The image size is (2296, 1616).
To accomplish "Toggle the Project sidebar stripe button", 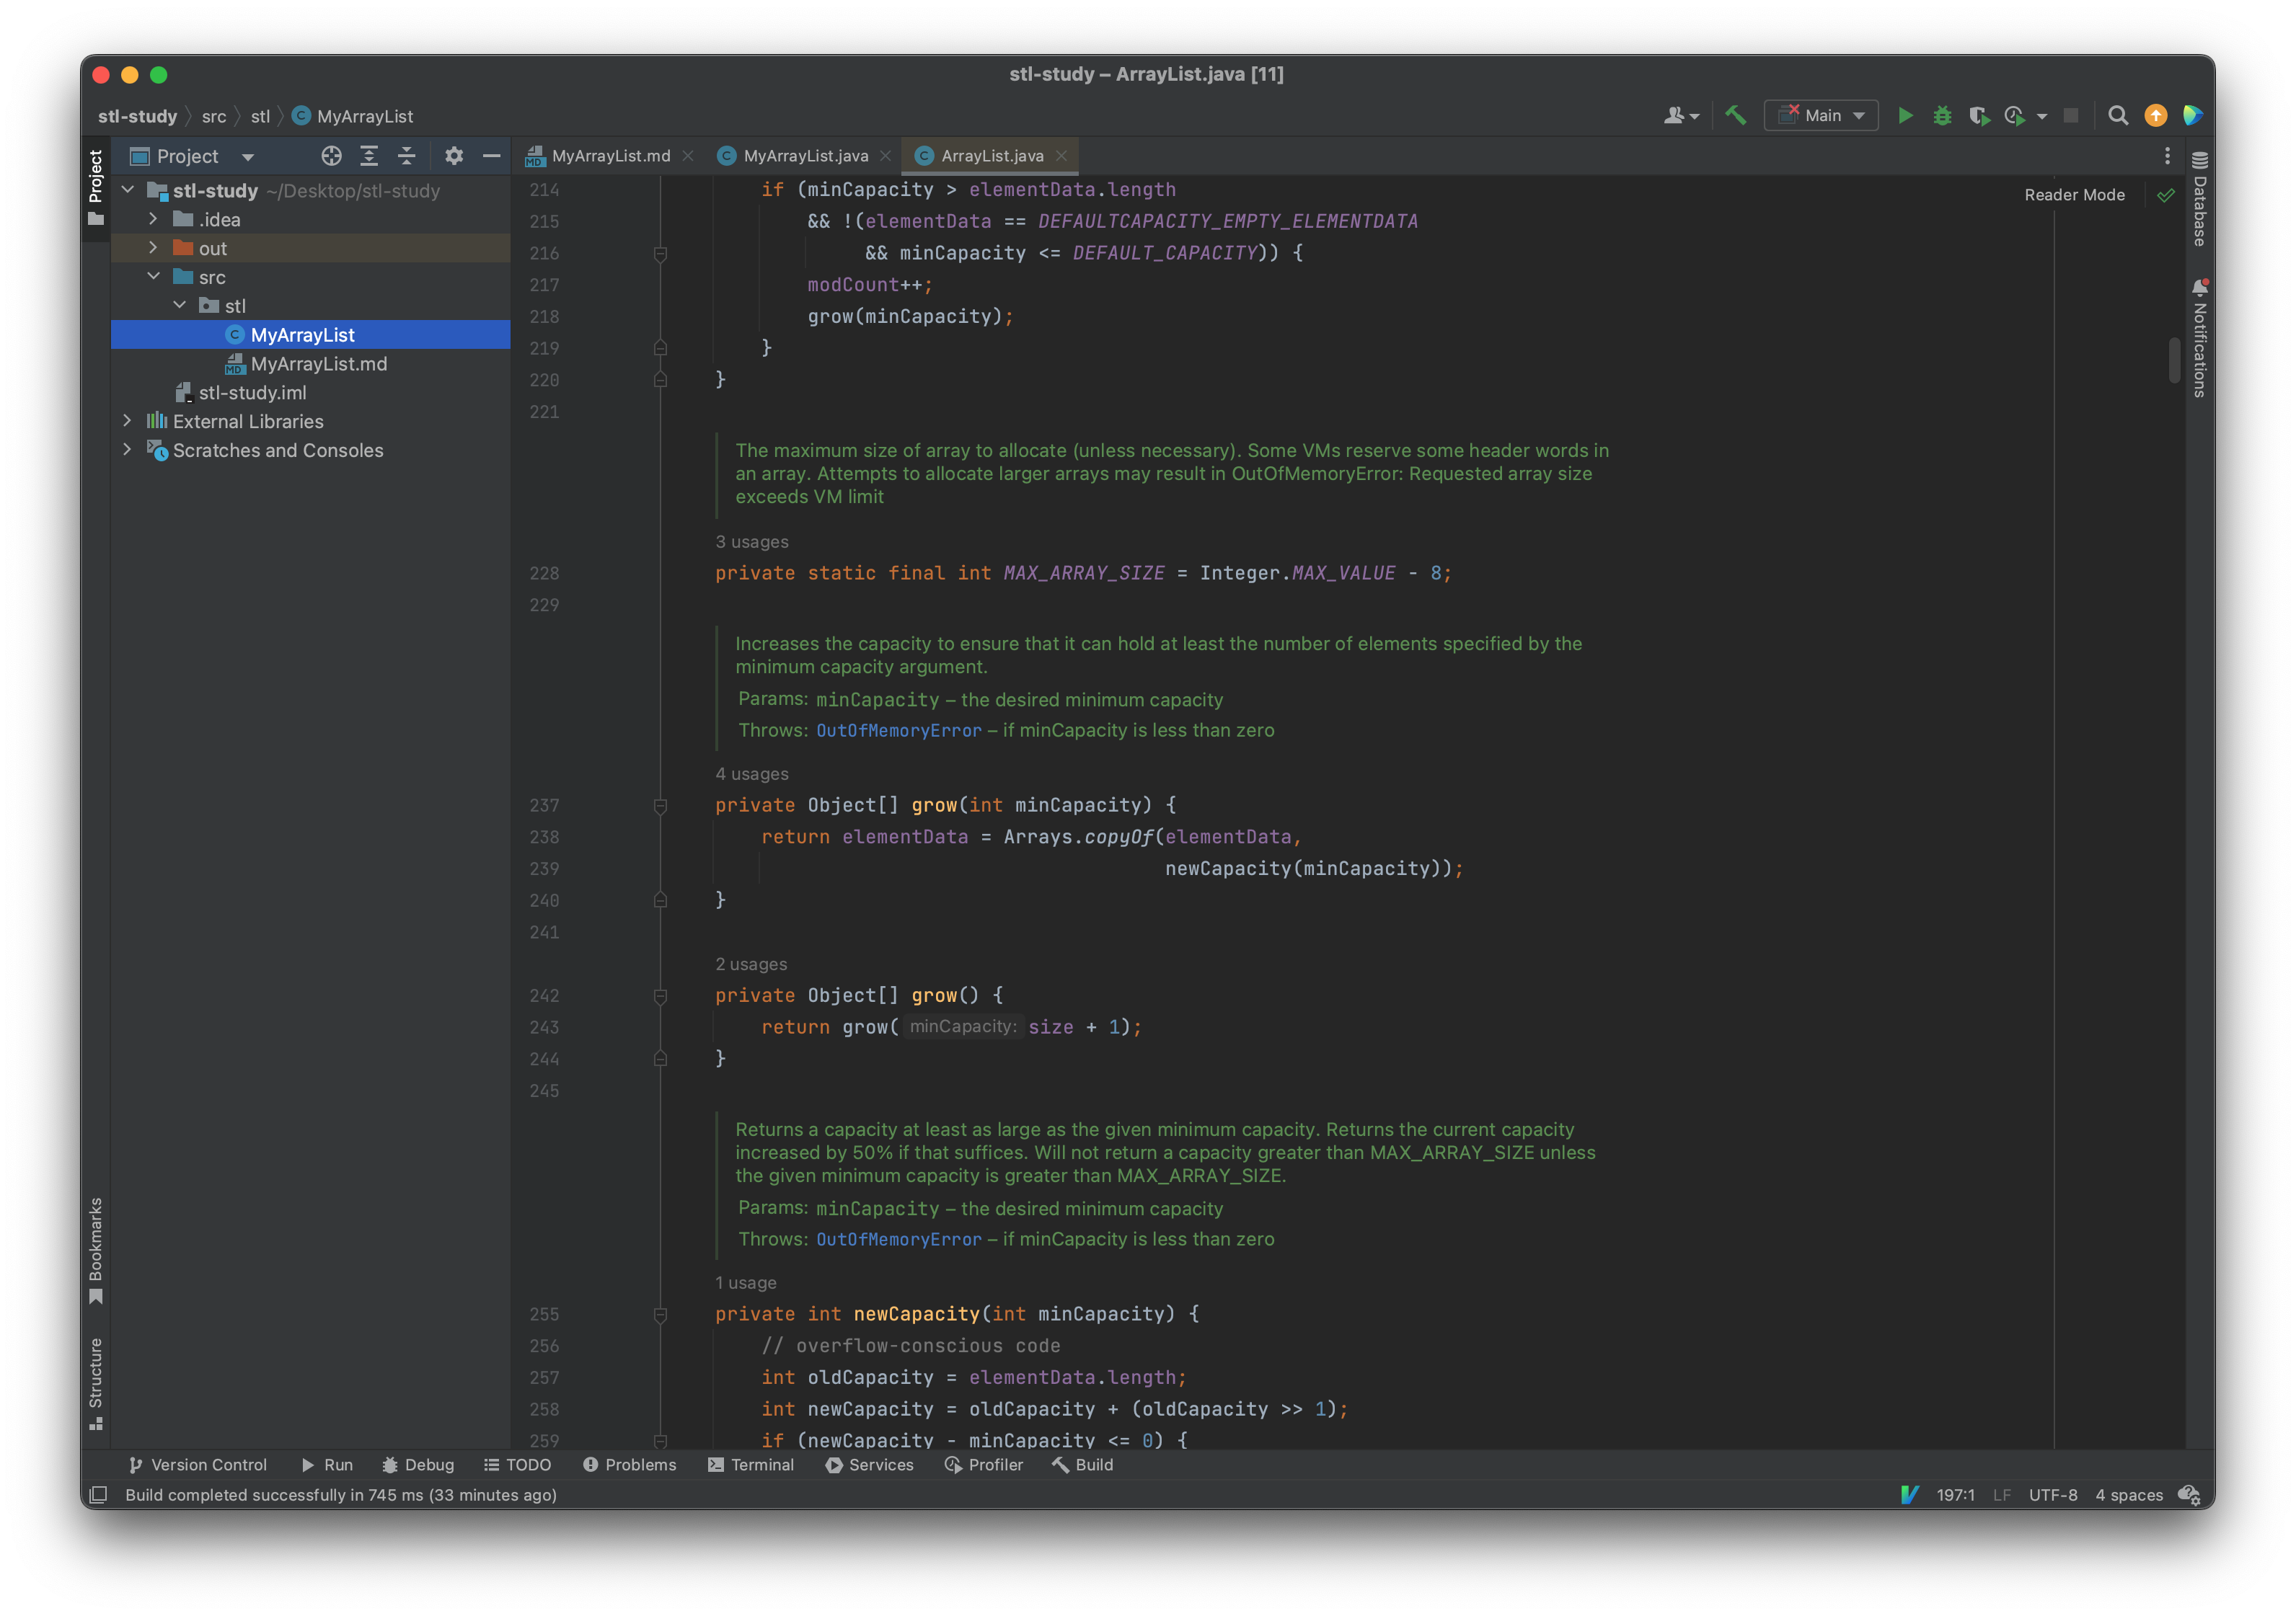I will (96, 188).
